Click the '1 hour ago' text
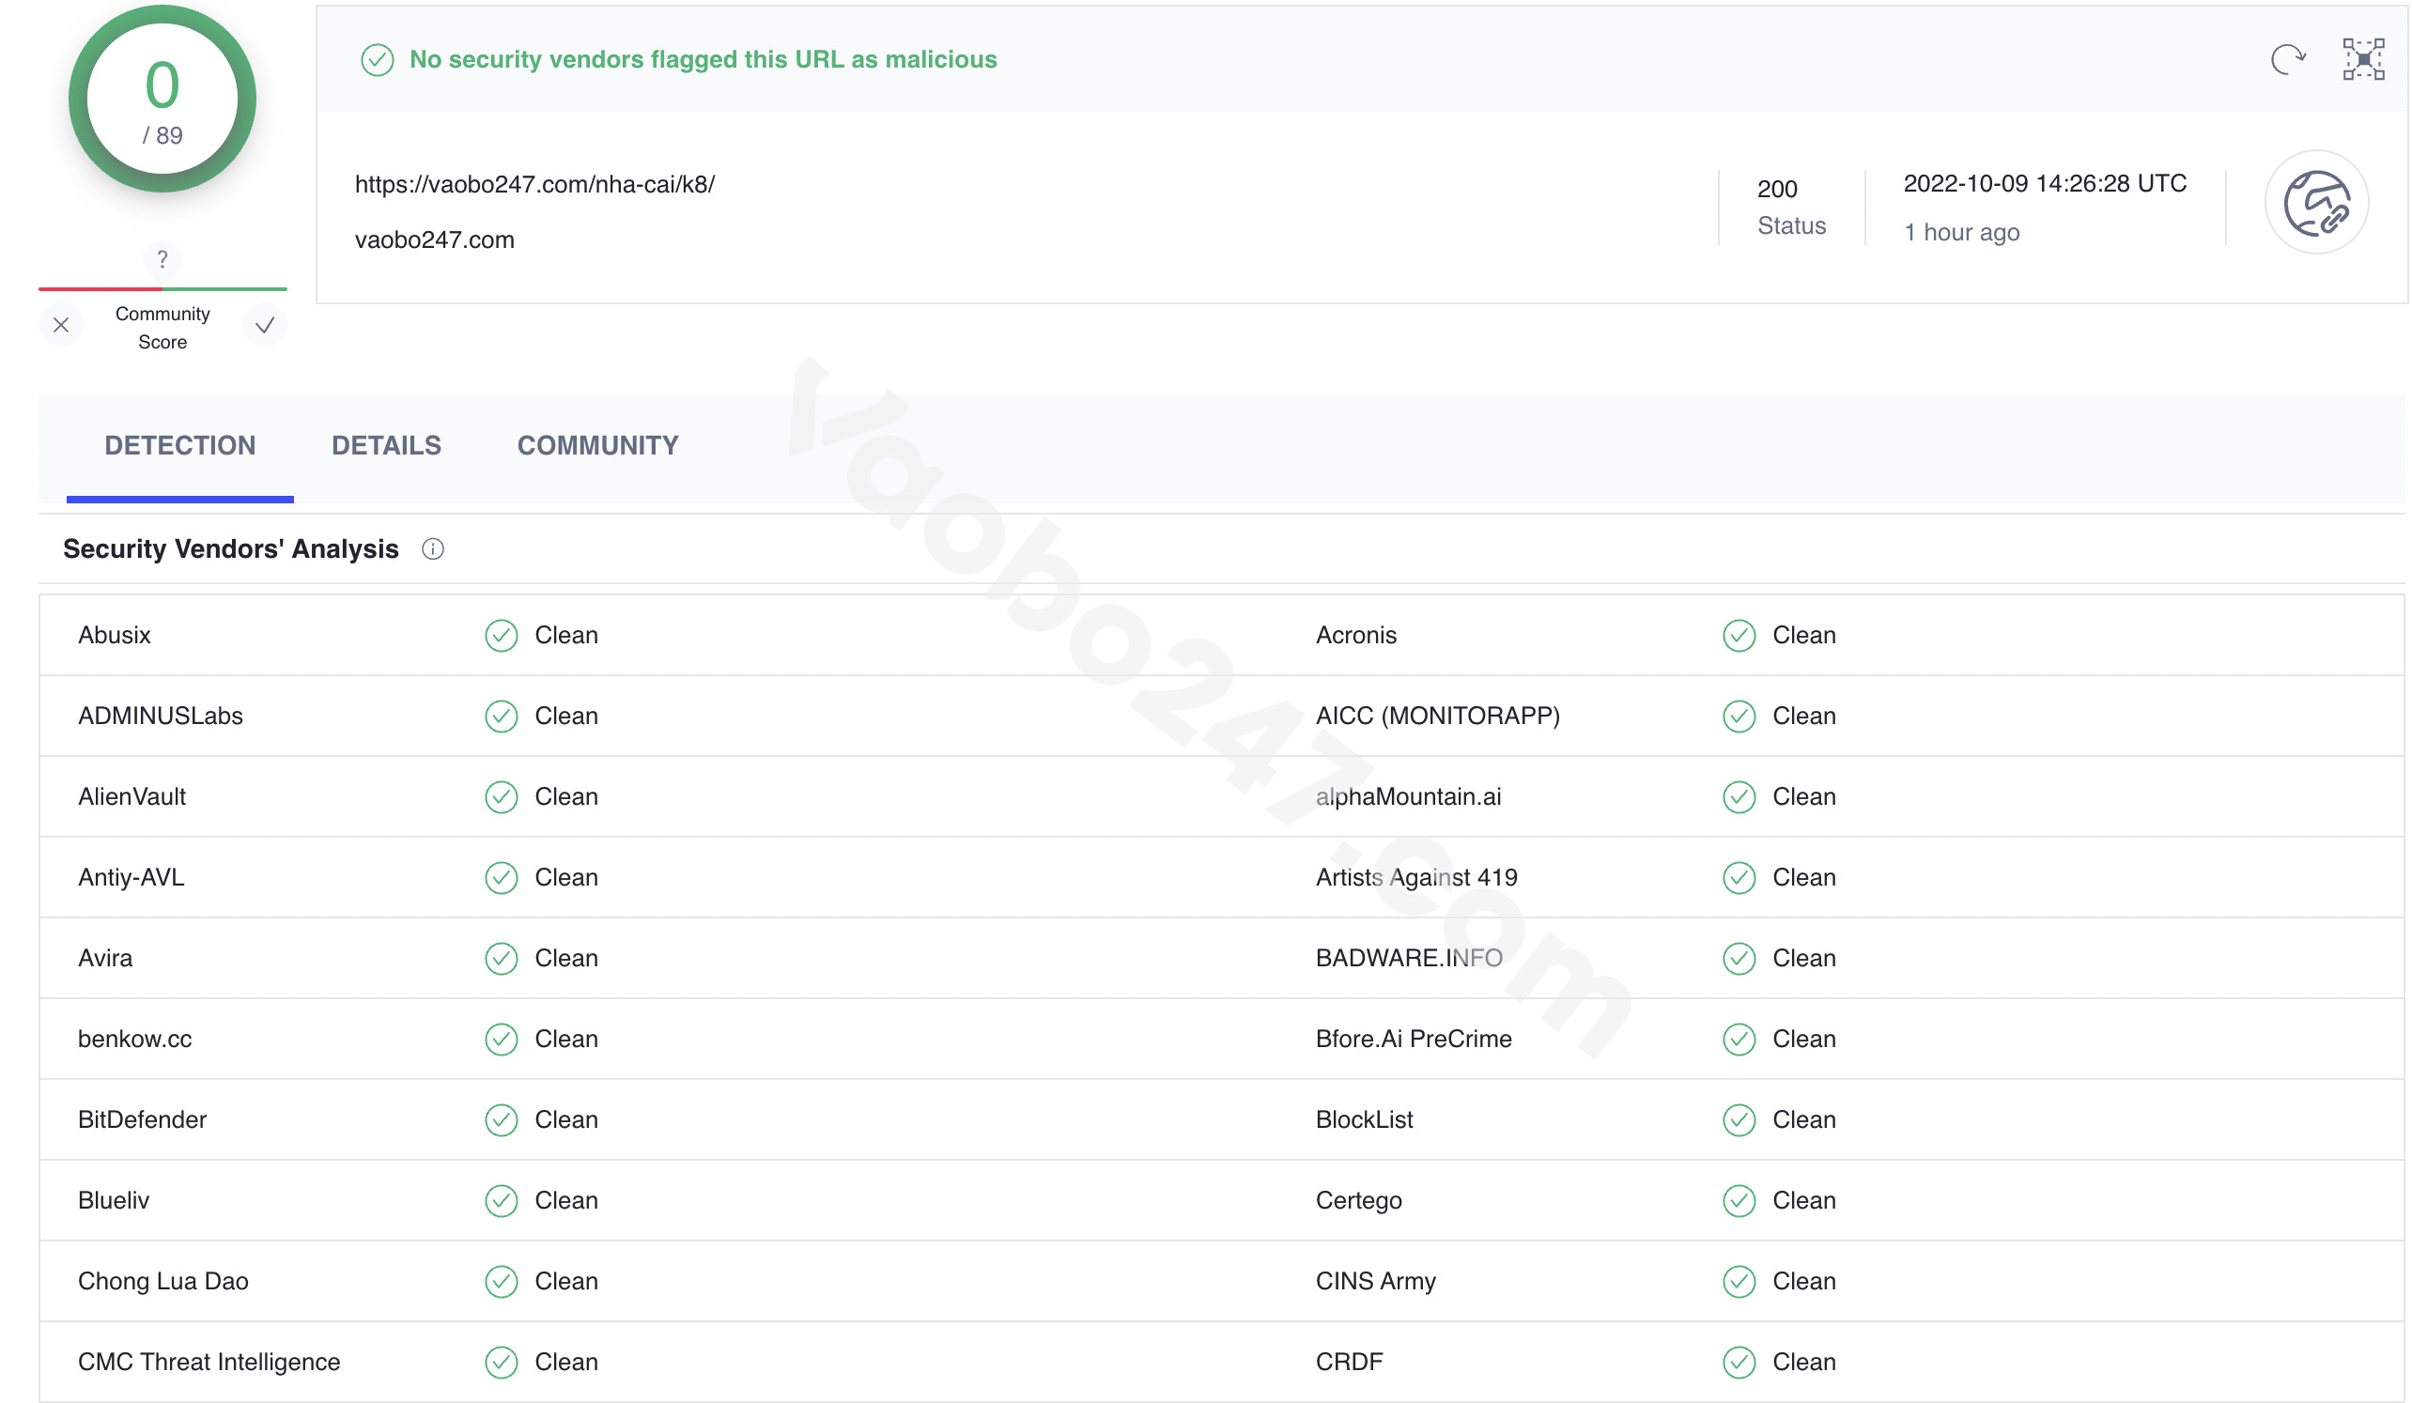 [x=1962, y=233]
